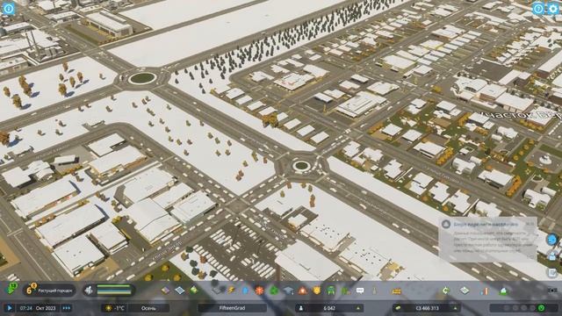The height and width of the screenshot is (316, 562).
Task: Expand population 6 042 details arrow
Action: point(357,308)
